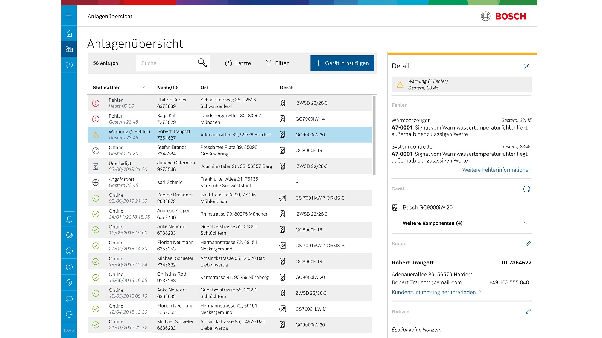Click the hourglass icon for Juliane Osterman

[x=96, y=166]
